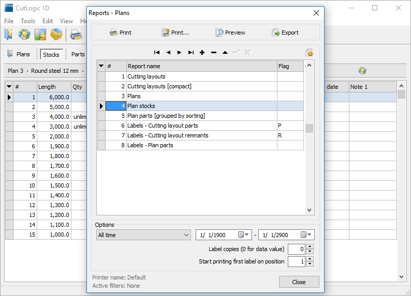411x296 pixels.
Task: Click the cubes icon on plan header bar
Action: (x=362, y=70)
